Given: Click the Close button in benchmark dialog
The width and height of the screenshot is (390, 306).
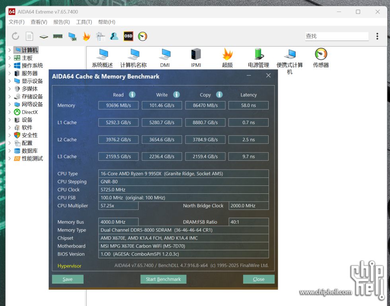Looking at the screenshot, I should coord(259,279).
